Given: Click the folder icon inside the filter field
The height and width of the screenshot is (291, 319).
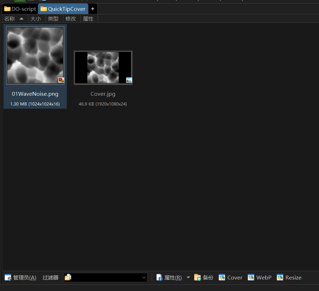Looking at the screenshot, I should [68, 277].
